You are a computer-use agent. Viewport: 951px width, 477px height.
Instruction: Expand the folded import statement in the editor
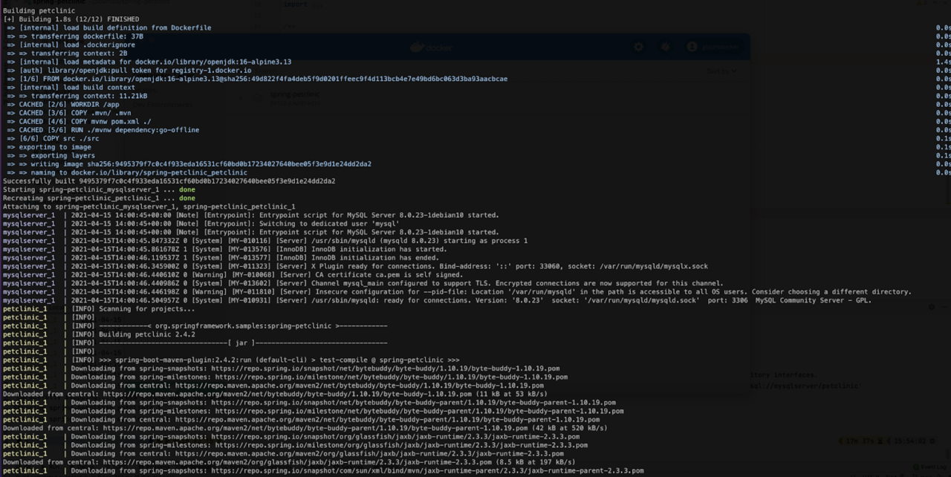(x=317, y=5)
